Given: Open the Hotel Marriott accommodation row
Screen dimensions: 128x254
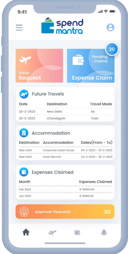Looking at the screenshot, I should click(x=65, y=157).
